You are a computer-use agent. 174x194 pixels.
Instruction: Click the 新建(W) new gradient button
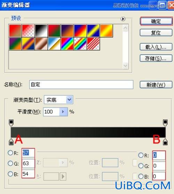tap(156, 85)
